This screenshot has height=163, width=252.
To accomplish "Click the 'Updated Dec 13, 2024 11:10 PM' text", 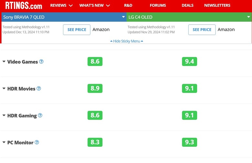I will (x=26, y=32).
